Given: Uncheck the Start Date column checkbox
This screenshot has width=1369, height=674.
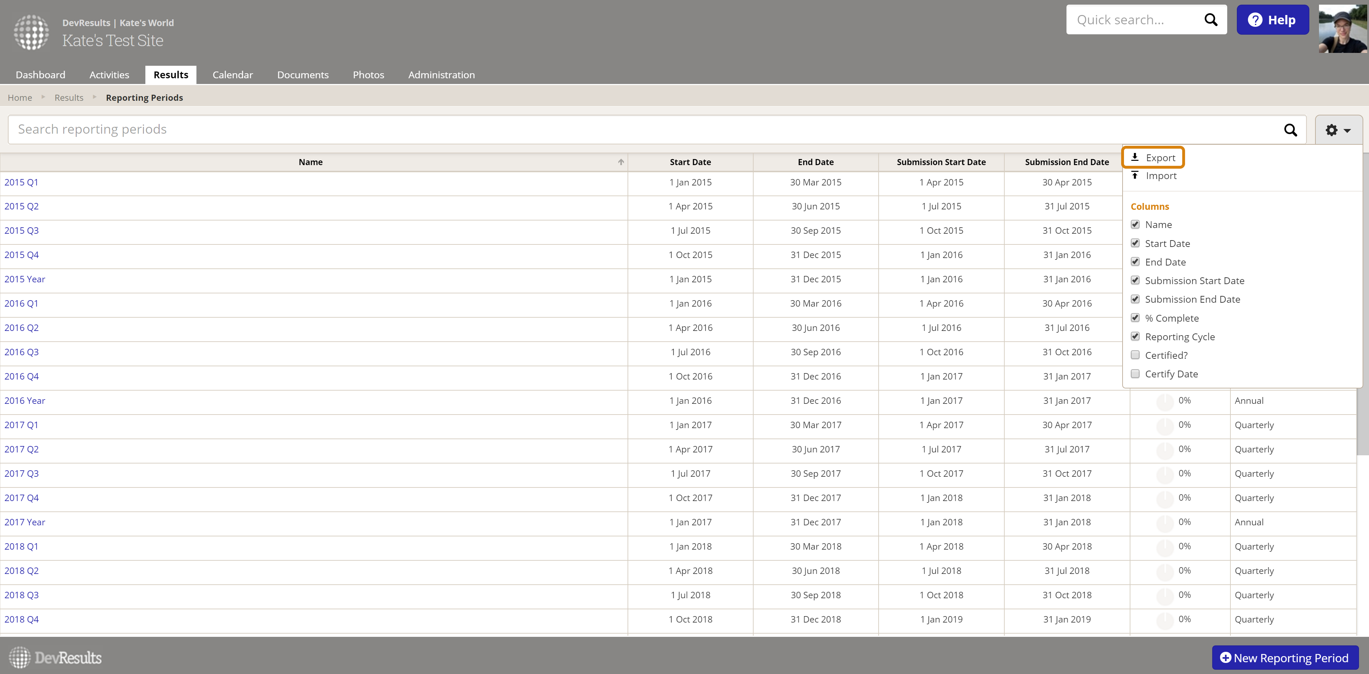Looking at the screenshot, I should [1135, 243].
